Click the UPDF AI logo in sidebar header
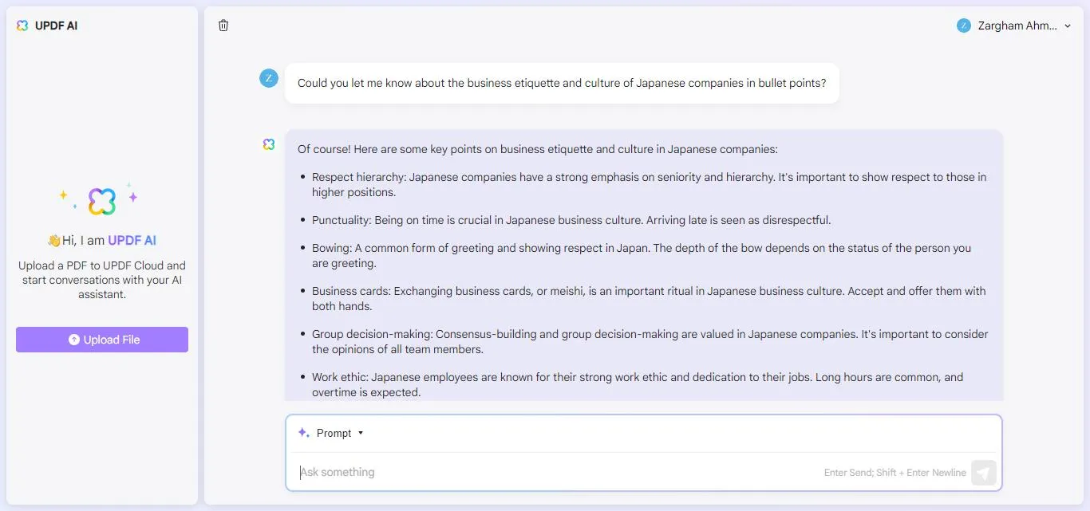Screen dimensions: 1090x511 (x=22, y=26)
